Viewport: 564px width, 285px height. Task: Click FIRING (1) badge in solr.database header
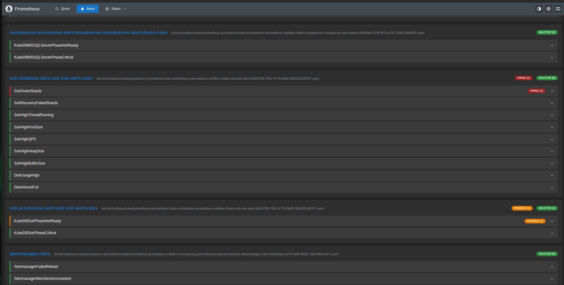tap(524, 78)
